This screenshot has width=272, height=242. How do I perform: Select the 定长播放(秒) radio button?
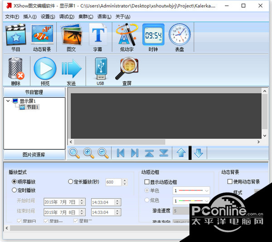point(70,181)
